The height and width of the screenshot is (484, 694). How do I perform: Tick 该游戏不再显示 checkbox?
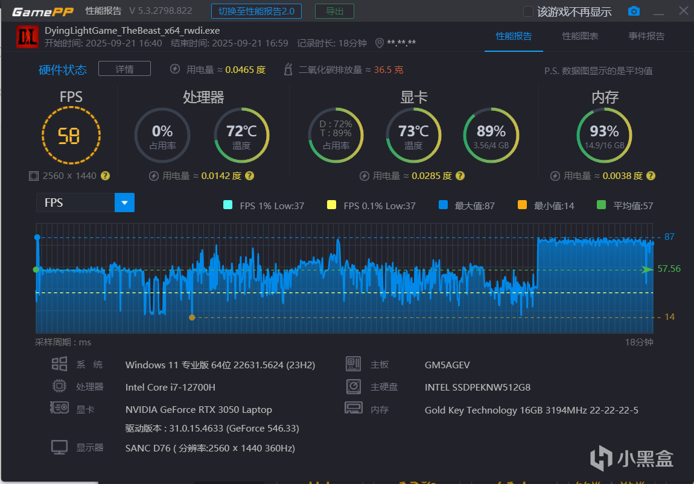coord(528,11)
